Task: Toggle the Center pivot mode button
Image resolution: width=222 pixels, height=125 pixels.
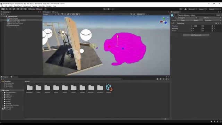Action: pyautogui.click(x=32, y=9)
